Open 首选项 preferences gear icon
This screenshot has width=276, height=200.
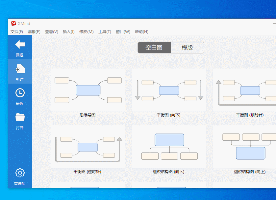[x=20, y=173]
